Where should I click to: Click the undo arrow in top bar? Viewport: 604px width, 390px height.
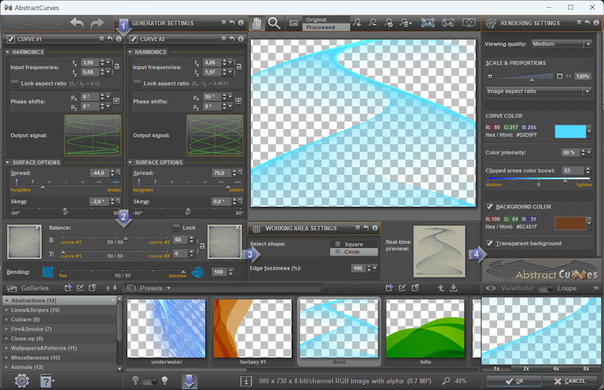[77, 24]
